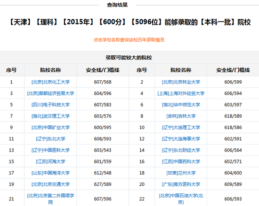Click the score cell 603/543
Screen dimensions: 259x206
(x=103, y=150)
